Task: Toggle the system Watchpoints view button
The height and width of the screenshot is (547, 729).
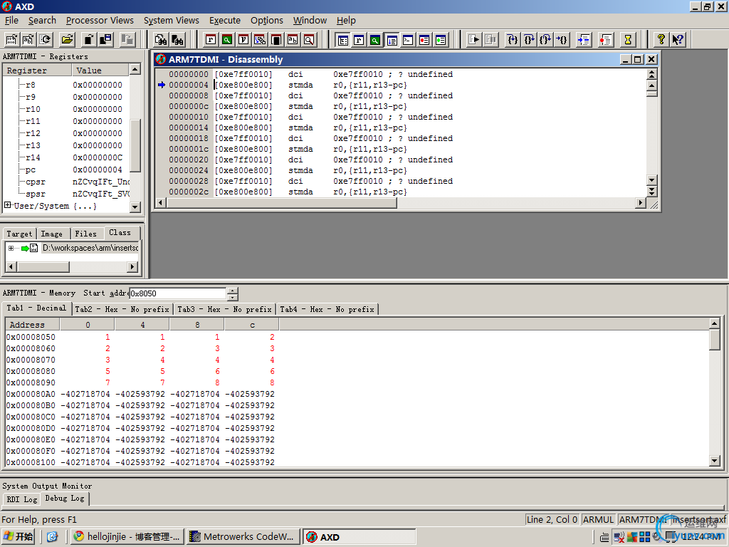Action: point(441,40)
